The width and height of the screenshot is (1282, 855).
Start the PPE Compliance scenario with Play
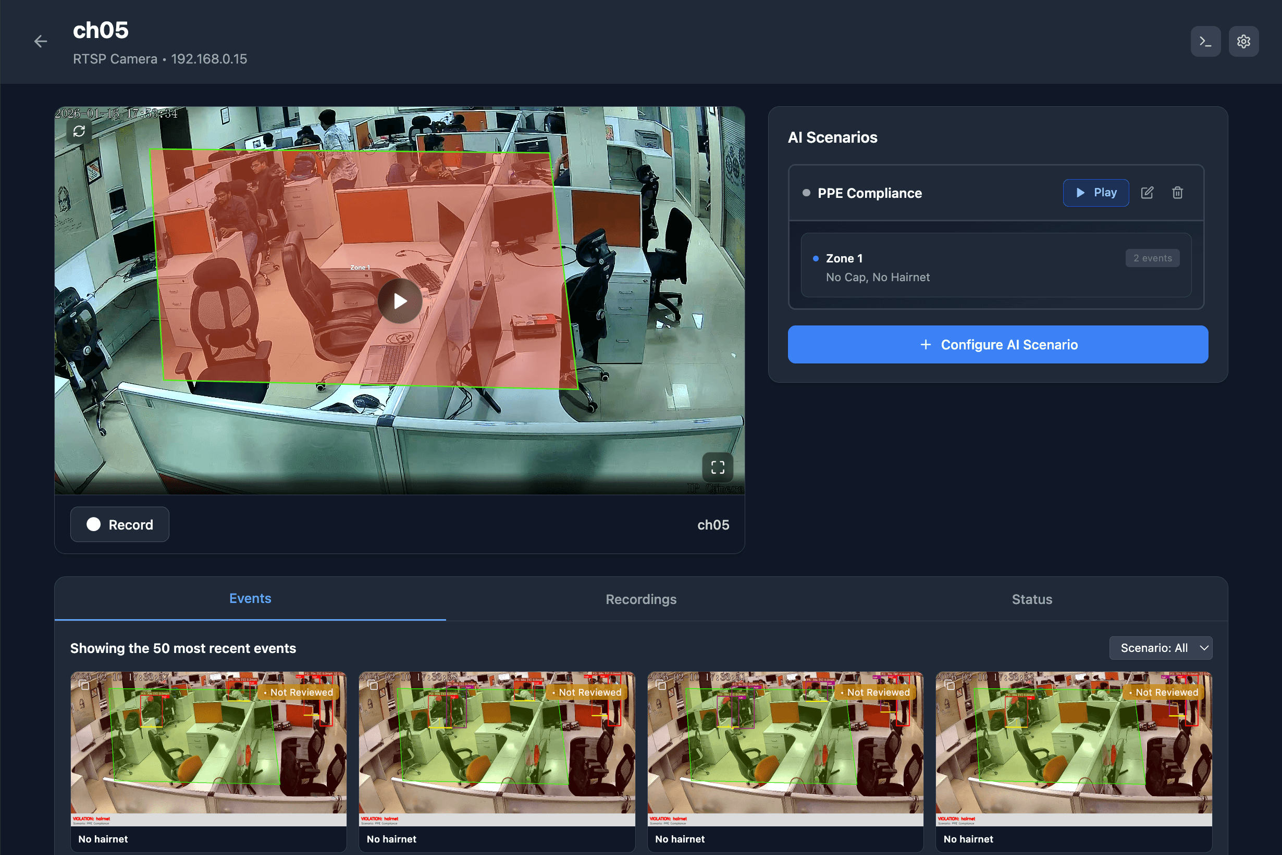tap(1095, 193)
